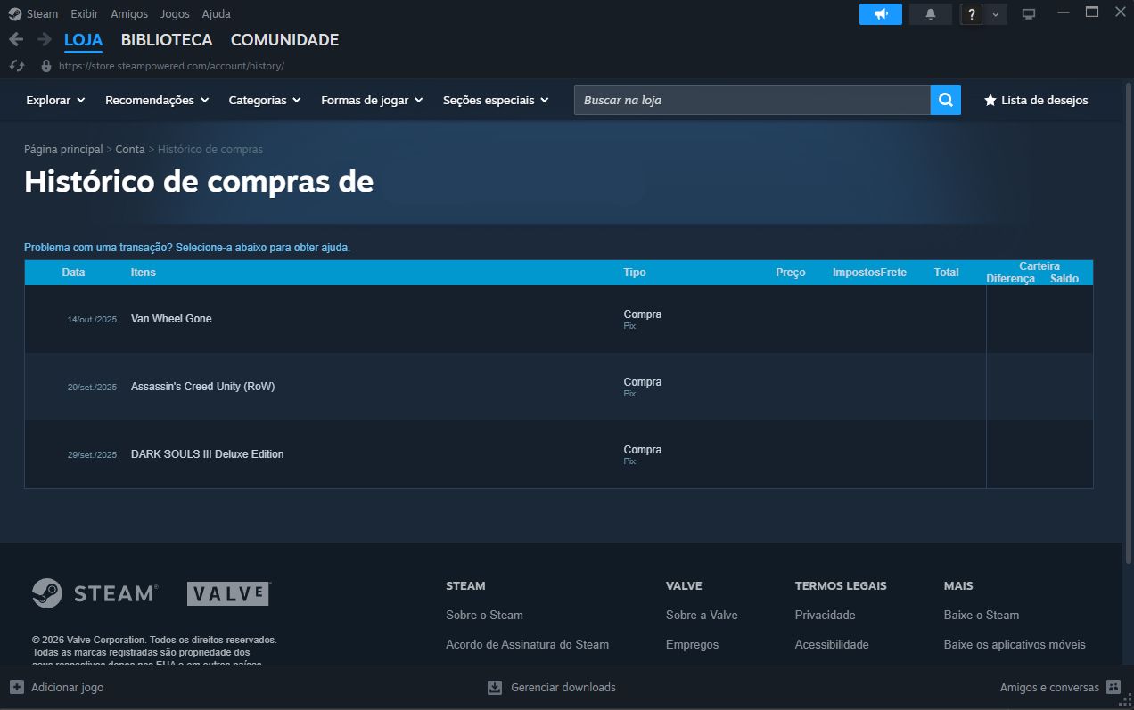Viewport: 1134px width, 710px height.
Task: Click the Valve footer logo
Action: coord(228,593)
